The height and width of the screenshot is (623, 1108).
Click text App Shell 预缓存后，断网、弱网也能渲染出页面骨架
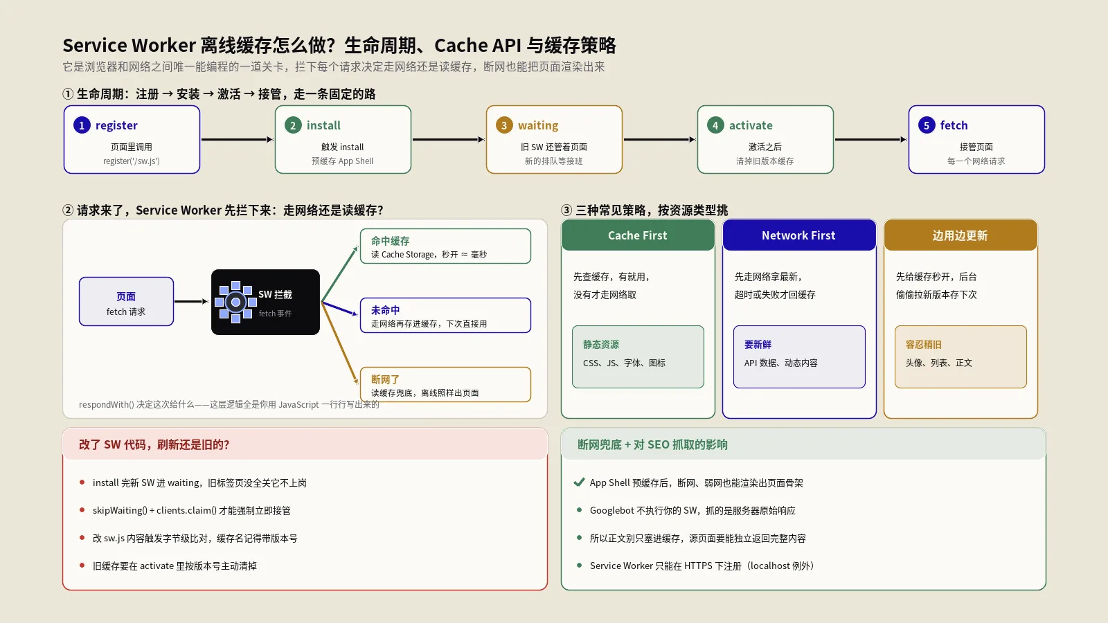click(x=697, y=483)
